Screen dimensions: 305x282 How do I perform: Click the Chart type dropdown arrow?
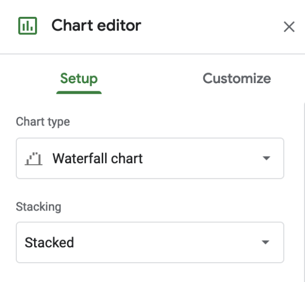[266, 159]
